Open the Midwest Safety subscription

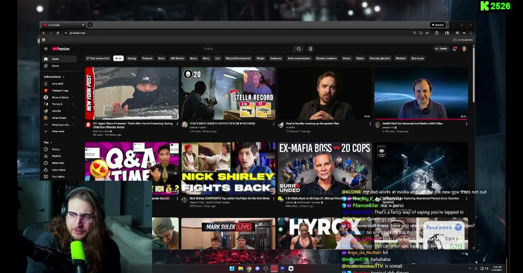(59, 97)
